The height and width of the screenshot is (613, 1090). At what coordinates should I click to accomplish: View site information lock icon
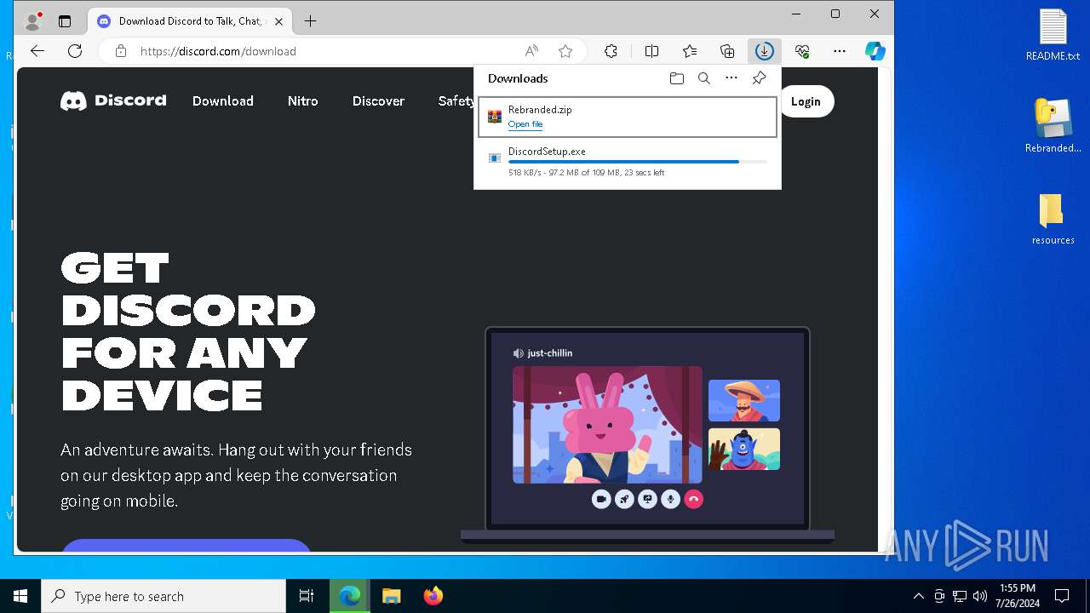pyautogui.click(x=121, y=51)
